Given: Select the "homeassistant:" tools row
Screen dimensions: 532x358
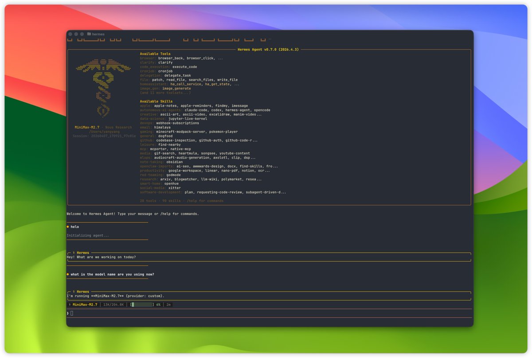Looking at the screenshot, I should 190,84.
